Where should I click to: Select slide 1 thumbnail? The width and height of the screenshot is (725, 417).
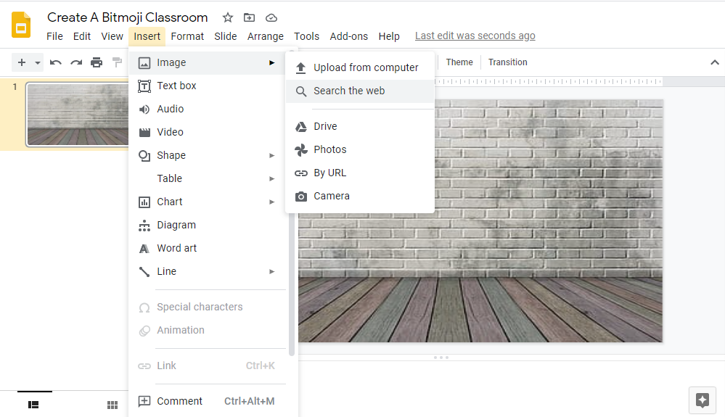click(x=76, y=115)
